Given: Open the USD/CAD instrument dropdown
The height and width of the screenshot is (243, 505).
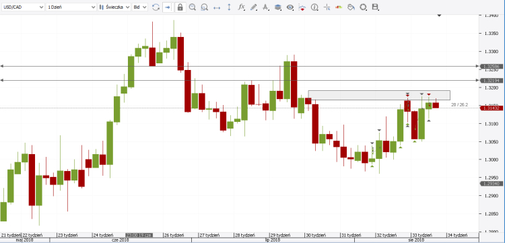Looking at the screenshot, I should [x=23, y=7].
